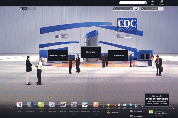Click the Total Users label
Image resolution: width=178 pixels, height=118 pixels.
138,112
